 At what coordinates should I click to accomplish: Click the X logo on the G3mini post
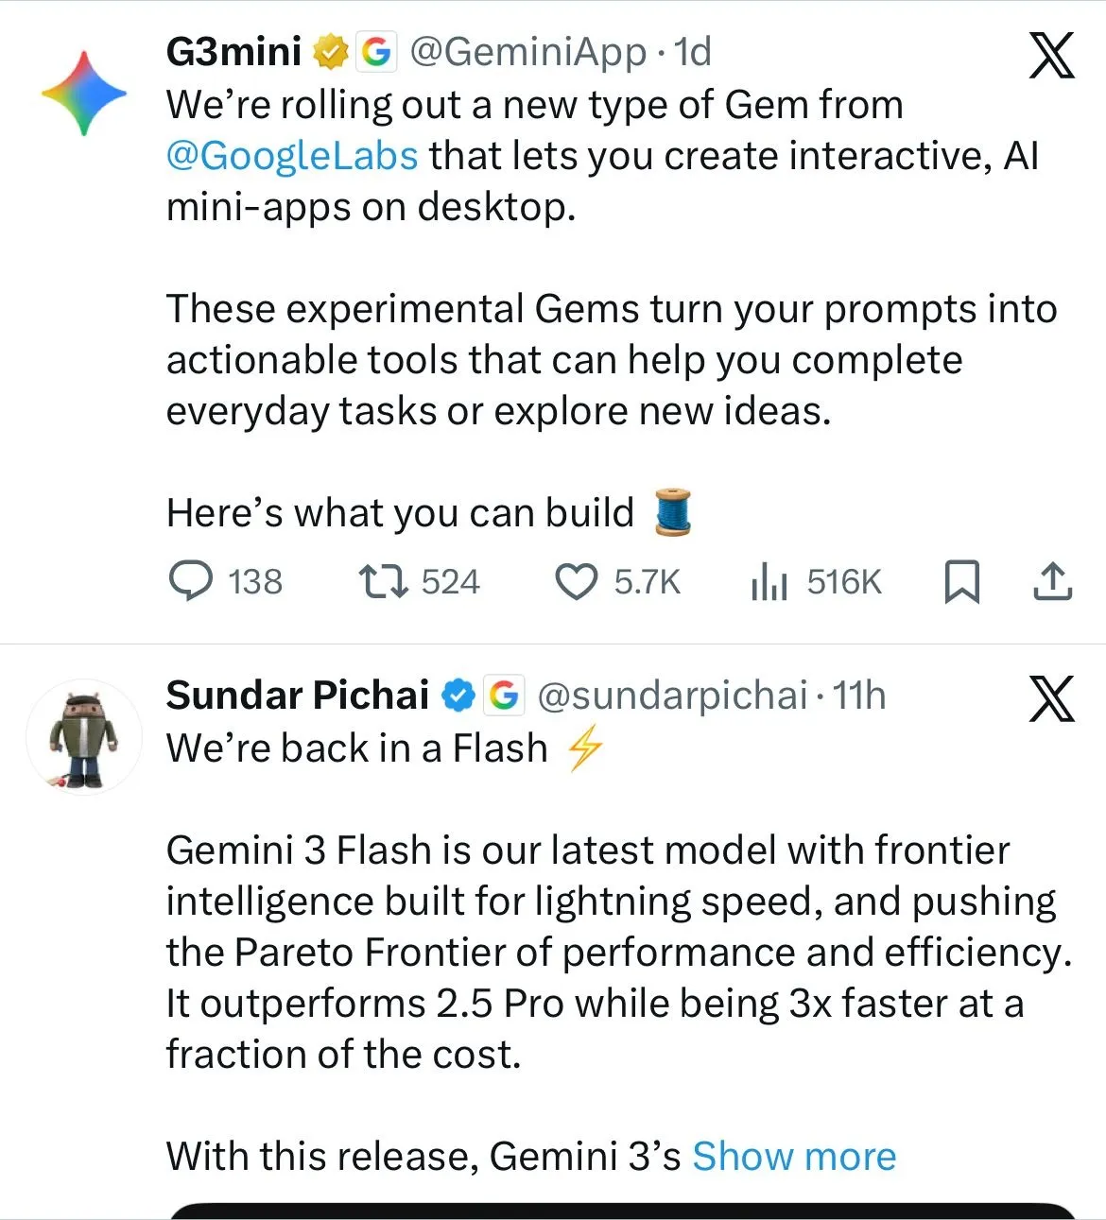tap(1051, 54)
